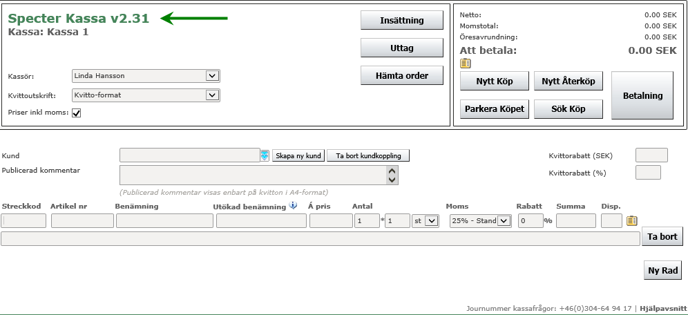
Task: Toggle Priser inkl moms checkbox
Action: pyautogui.click(x=77, y=113)
